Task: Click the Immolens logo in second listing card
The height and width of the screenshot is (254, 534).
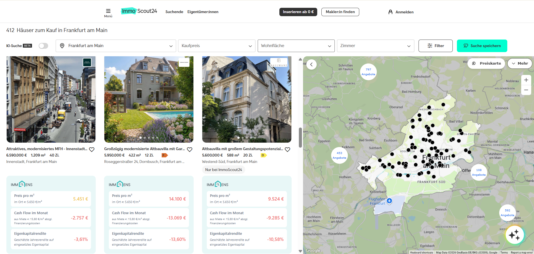Action: (120, 184)
